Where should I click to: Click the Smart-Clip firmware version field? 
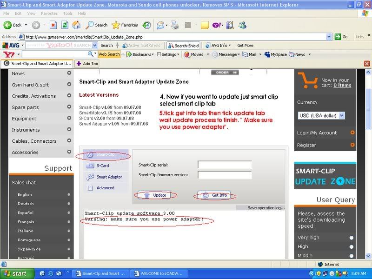click(225, 175)
